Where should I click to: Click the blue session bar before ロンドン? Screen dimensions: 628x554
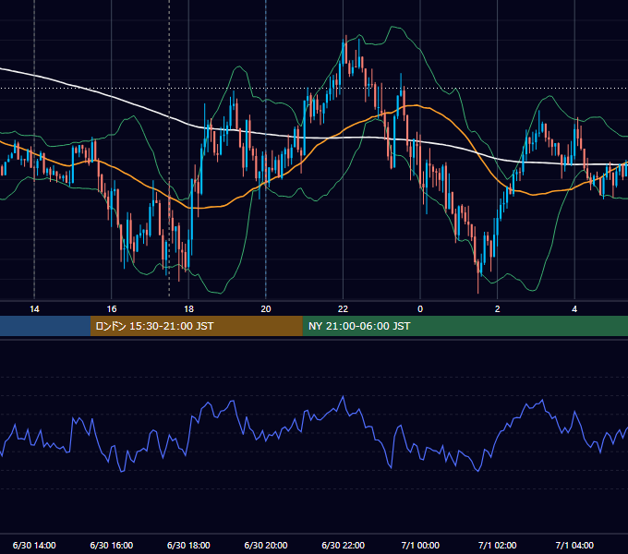(x=45, y=326)
